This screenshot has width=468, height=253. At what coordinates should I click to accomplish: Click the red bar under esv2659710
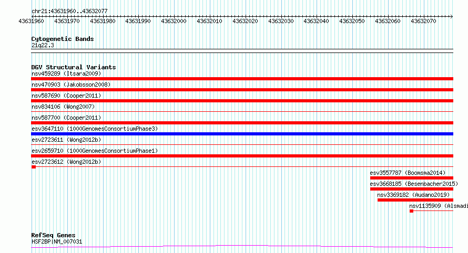(242, 156)
